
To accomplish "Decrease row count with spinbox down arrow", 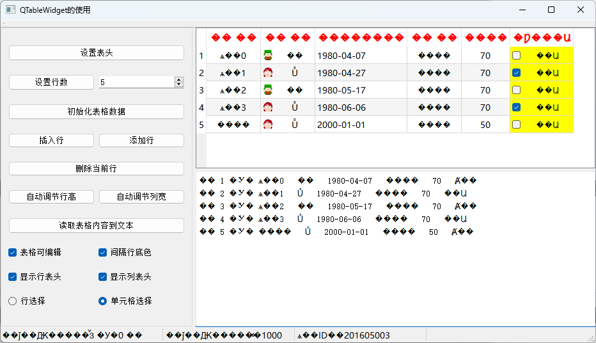I will [178, 85].
